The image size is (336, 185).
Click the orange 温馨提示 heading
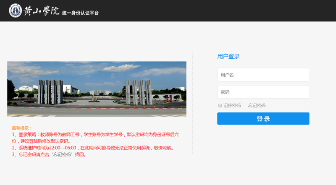point(22,128)
